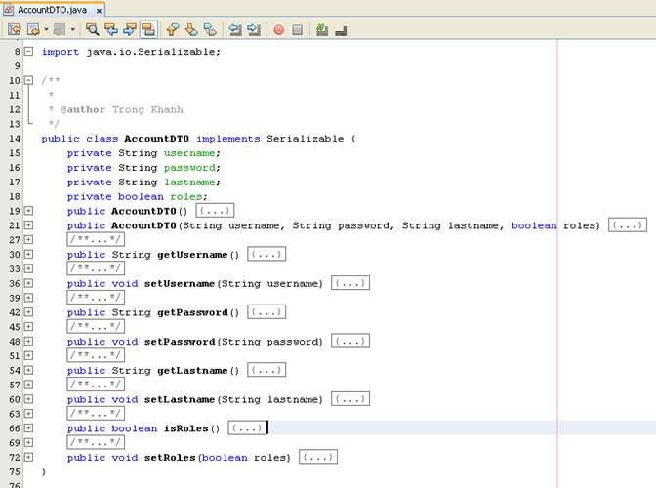Viewport: 656px width, 488px height.
Task: Click method name setPassword
Action: click(180, 342)
